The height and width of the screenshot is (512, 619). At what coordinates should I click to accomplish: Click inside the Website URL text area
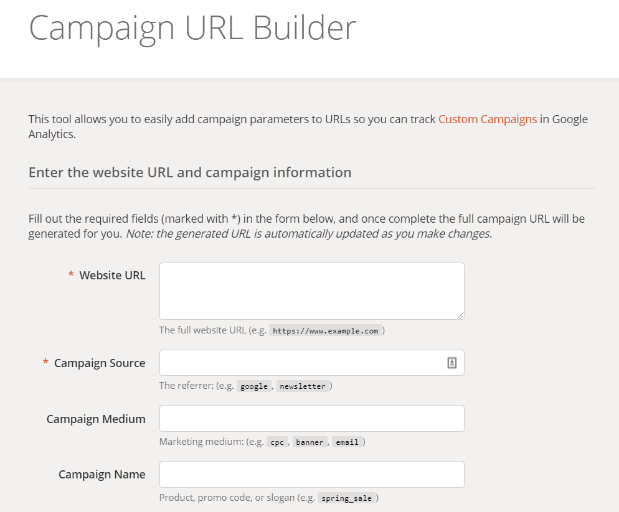[x=311, y=290]
